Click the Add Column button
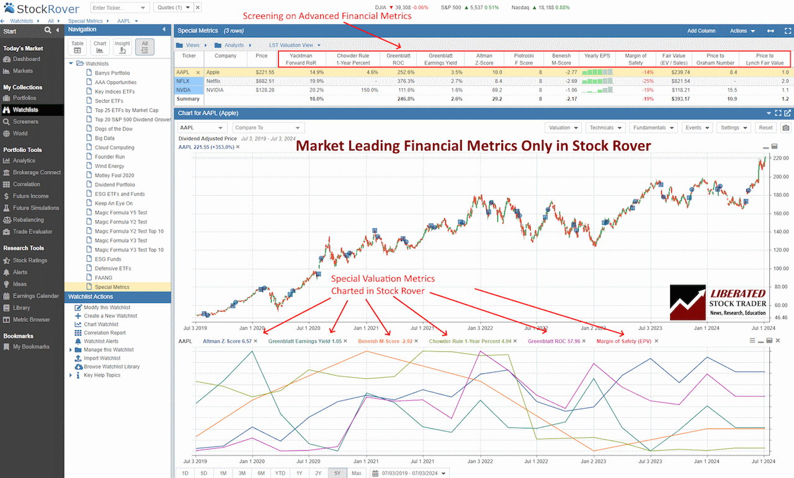Viewport: 794px width, 478px height. (x=701, y=30)
